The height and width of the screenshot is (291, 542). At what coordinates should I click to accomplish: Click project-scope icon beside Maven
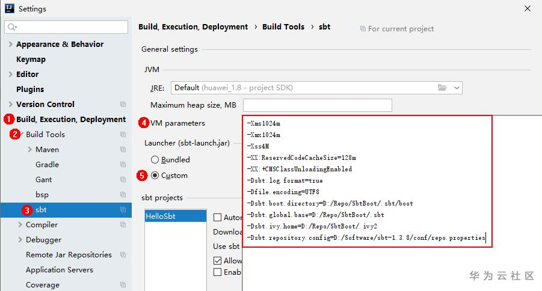pos(123,150)
